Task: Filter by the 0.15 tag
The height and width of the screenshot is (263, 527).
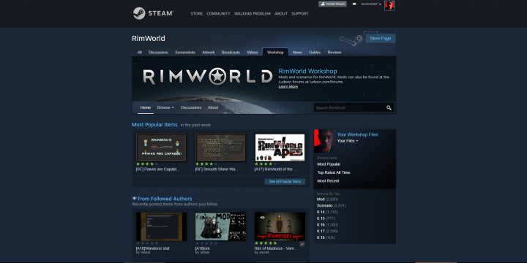Action: click(x=326, y=218)
